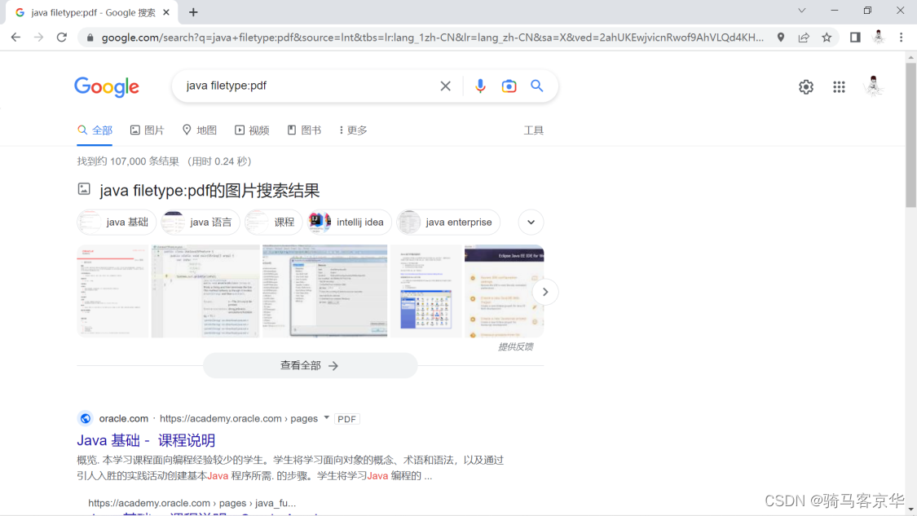Switch to 图书 books tab

(x=304, y=130)
